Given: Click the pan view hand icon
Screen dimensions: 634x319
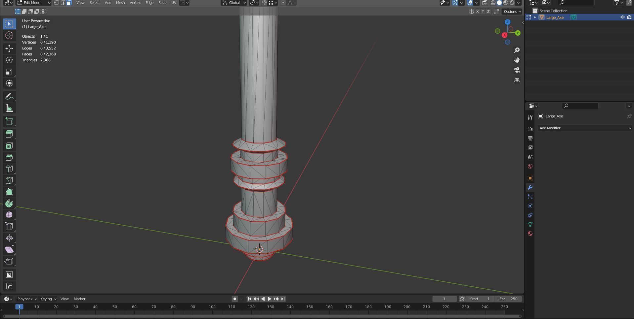Looking at the screenshot, I should 517,60.
